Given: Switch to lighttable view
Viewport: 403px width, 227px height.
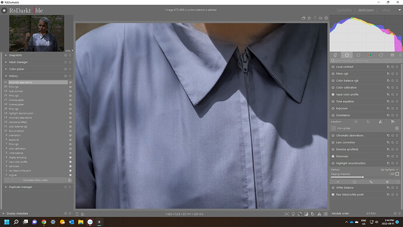Looking at the screenshot, I should coord(344,10).
